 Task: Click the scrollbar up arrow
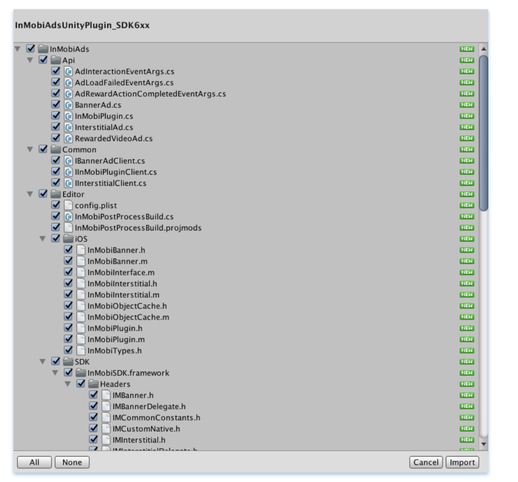(484, 49)
